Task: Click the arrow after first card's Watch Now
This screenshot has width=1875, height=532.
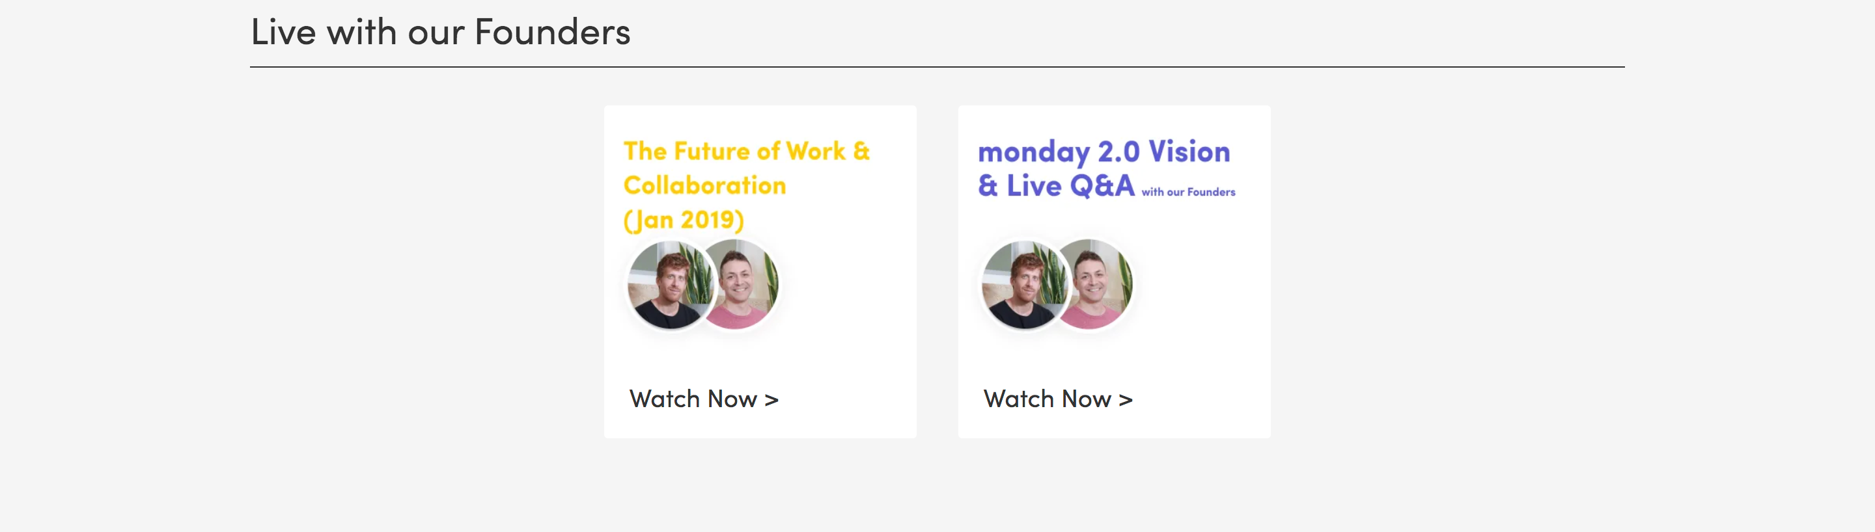Action: [x=771, y=400]
